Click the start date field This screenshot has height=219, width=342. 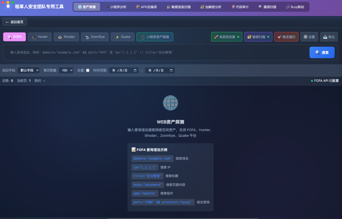pos(124,70)
